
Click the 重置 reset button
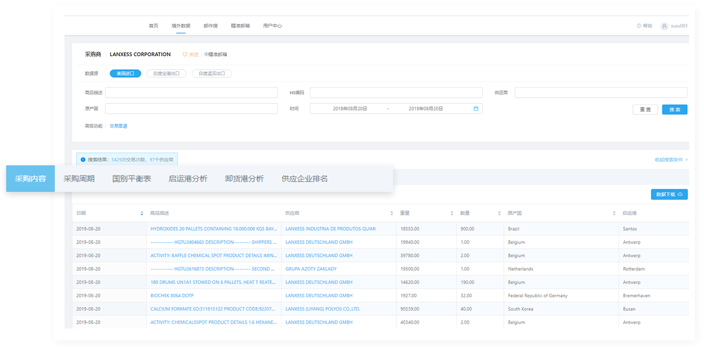646,110
